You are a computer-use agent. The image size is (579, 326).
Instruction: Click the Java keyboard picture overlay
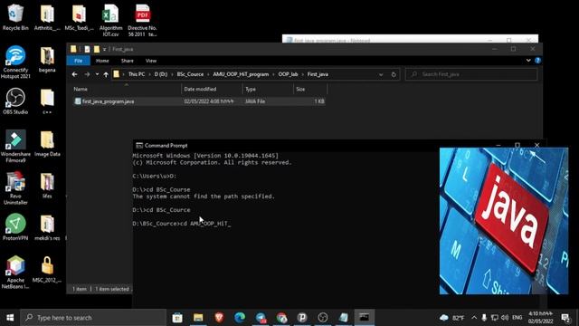pyautogui.click(x=504, y=221)
